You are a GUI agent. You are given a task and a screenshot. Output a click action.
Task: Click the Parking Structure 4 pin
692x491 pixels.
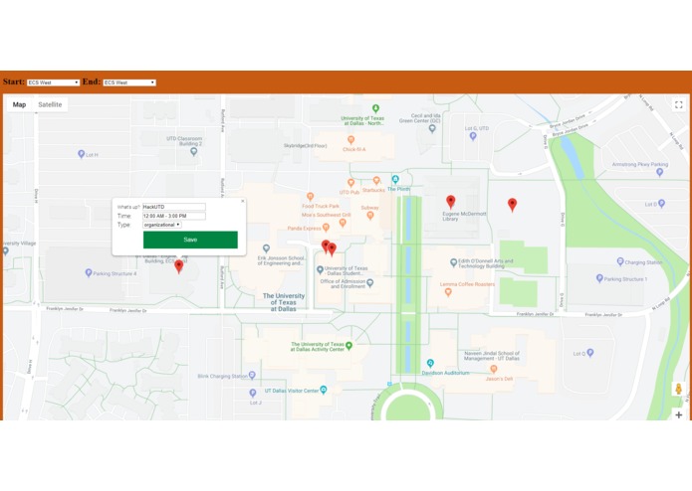pos(89,273)
